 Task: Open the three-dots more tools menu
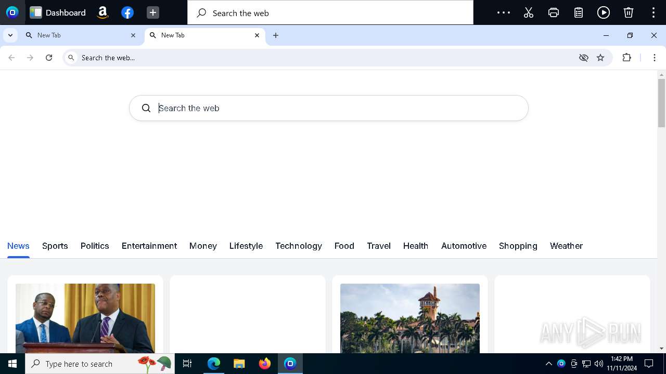coord(504,12)
